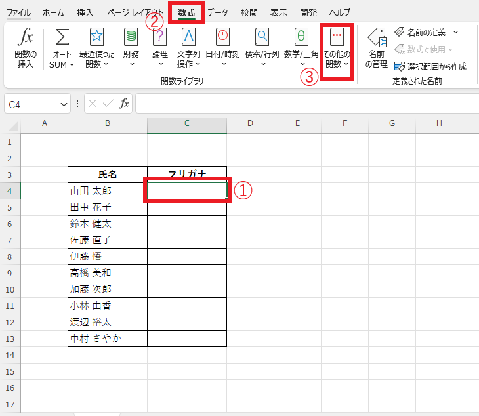
Task: Select the cell 伊藤 悟
Action: coord(108,257)
